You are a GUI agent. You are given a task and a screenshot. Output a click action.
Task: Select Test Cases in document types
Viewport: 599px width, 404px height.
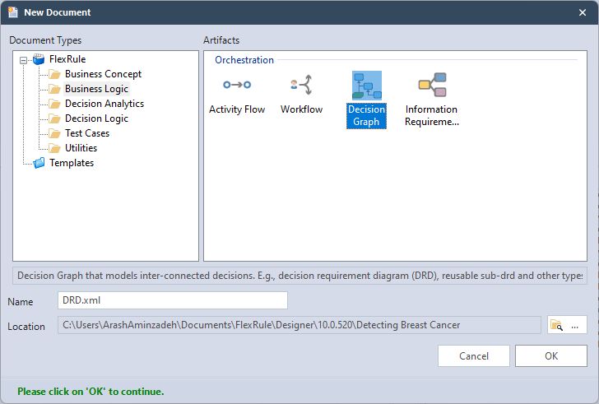click(87, 133)
